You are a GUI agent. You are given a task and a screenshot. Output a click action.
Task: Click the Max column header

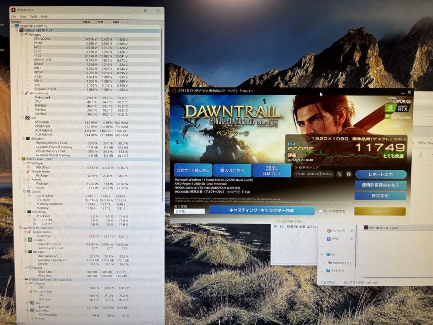116,22
